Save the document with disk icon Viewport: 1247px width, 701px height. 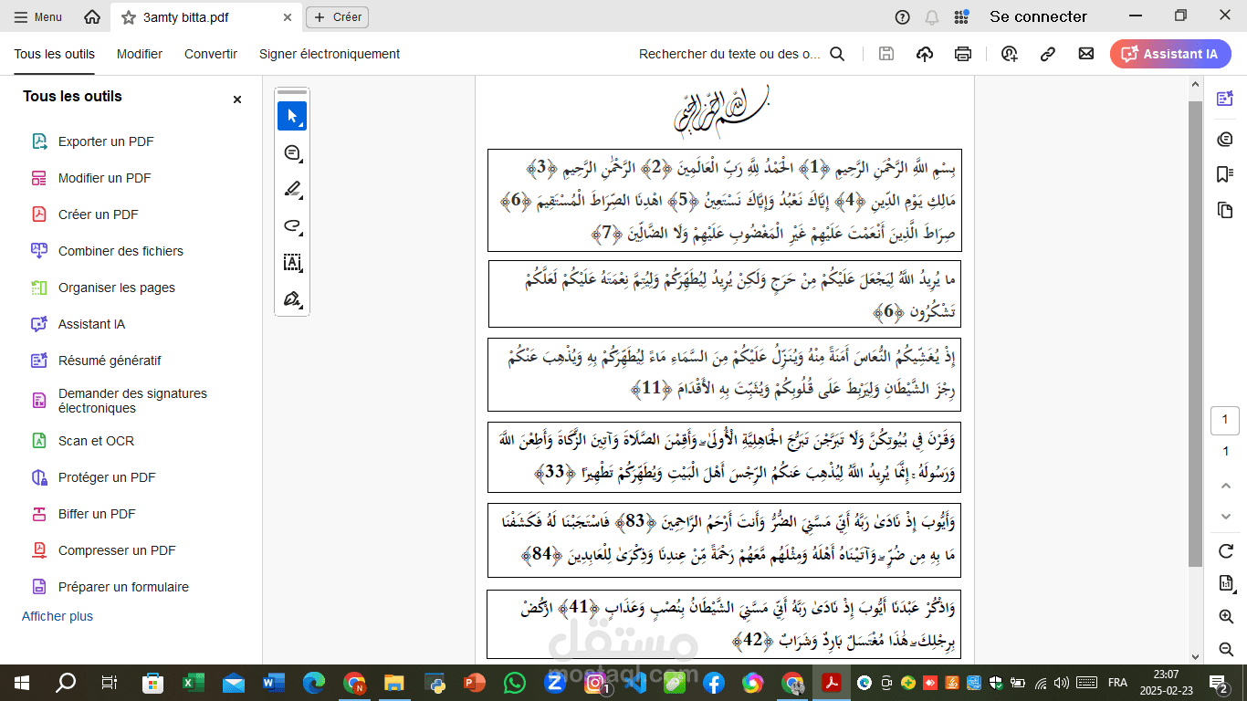pyautogui.click(x=885, y=54)
